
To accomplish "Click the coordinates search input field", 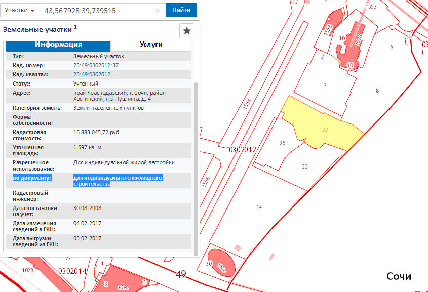I will pos(96,10).
